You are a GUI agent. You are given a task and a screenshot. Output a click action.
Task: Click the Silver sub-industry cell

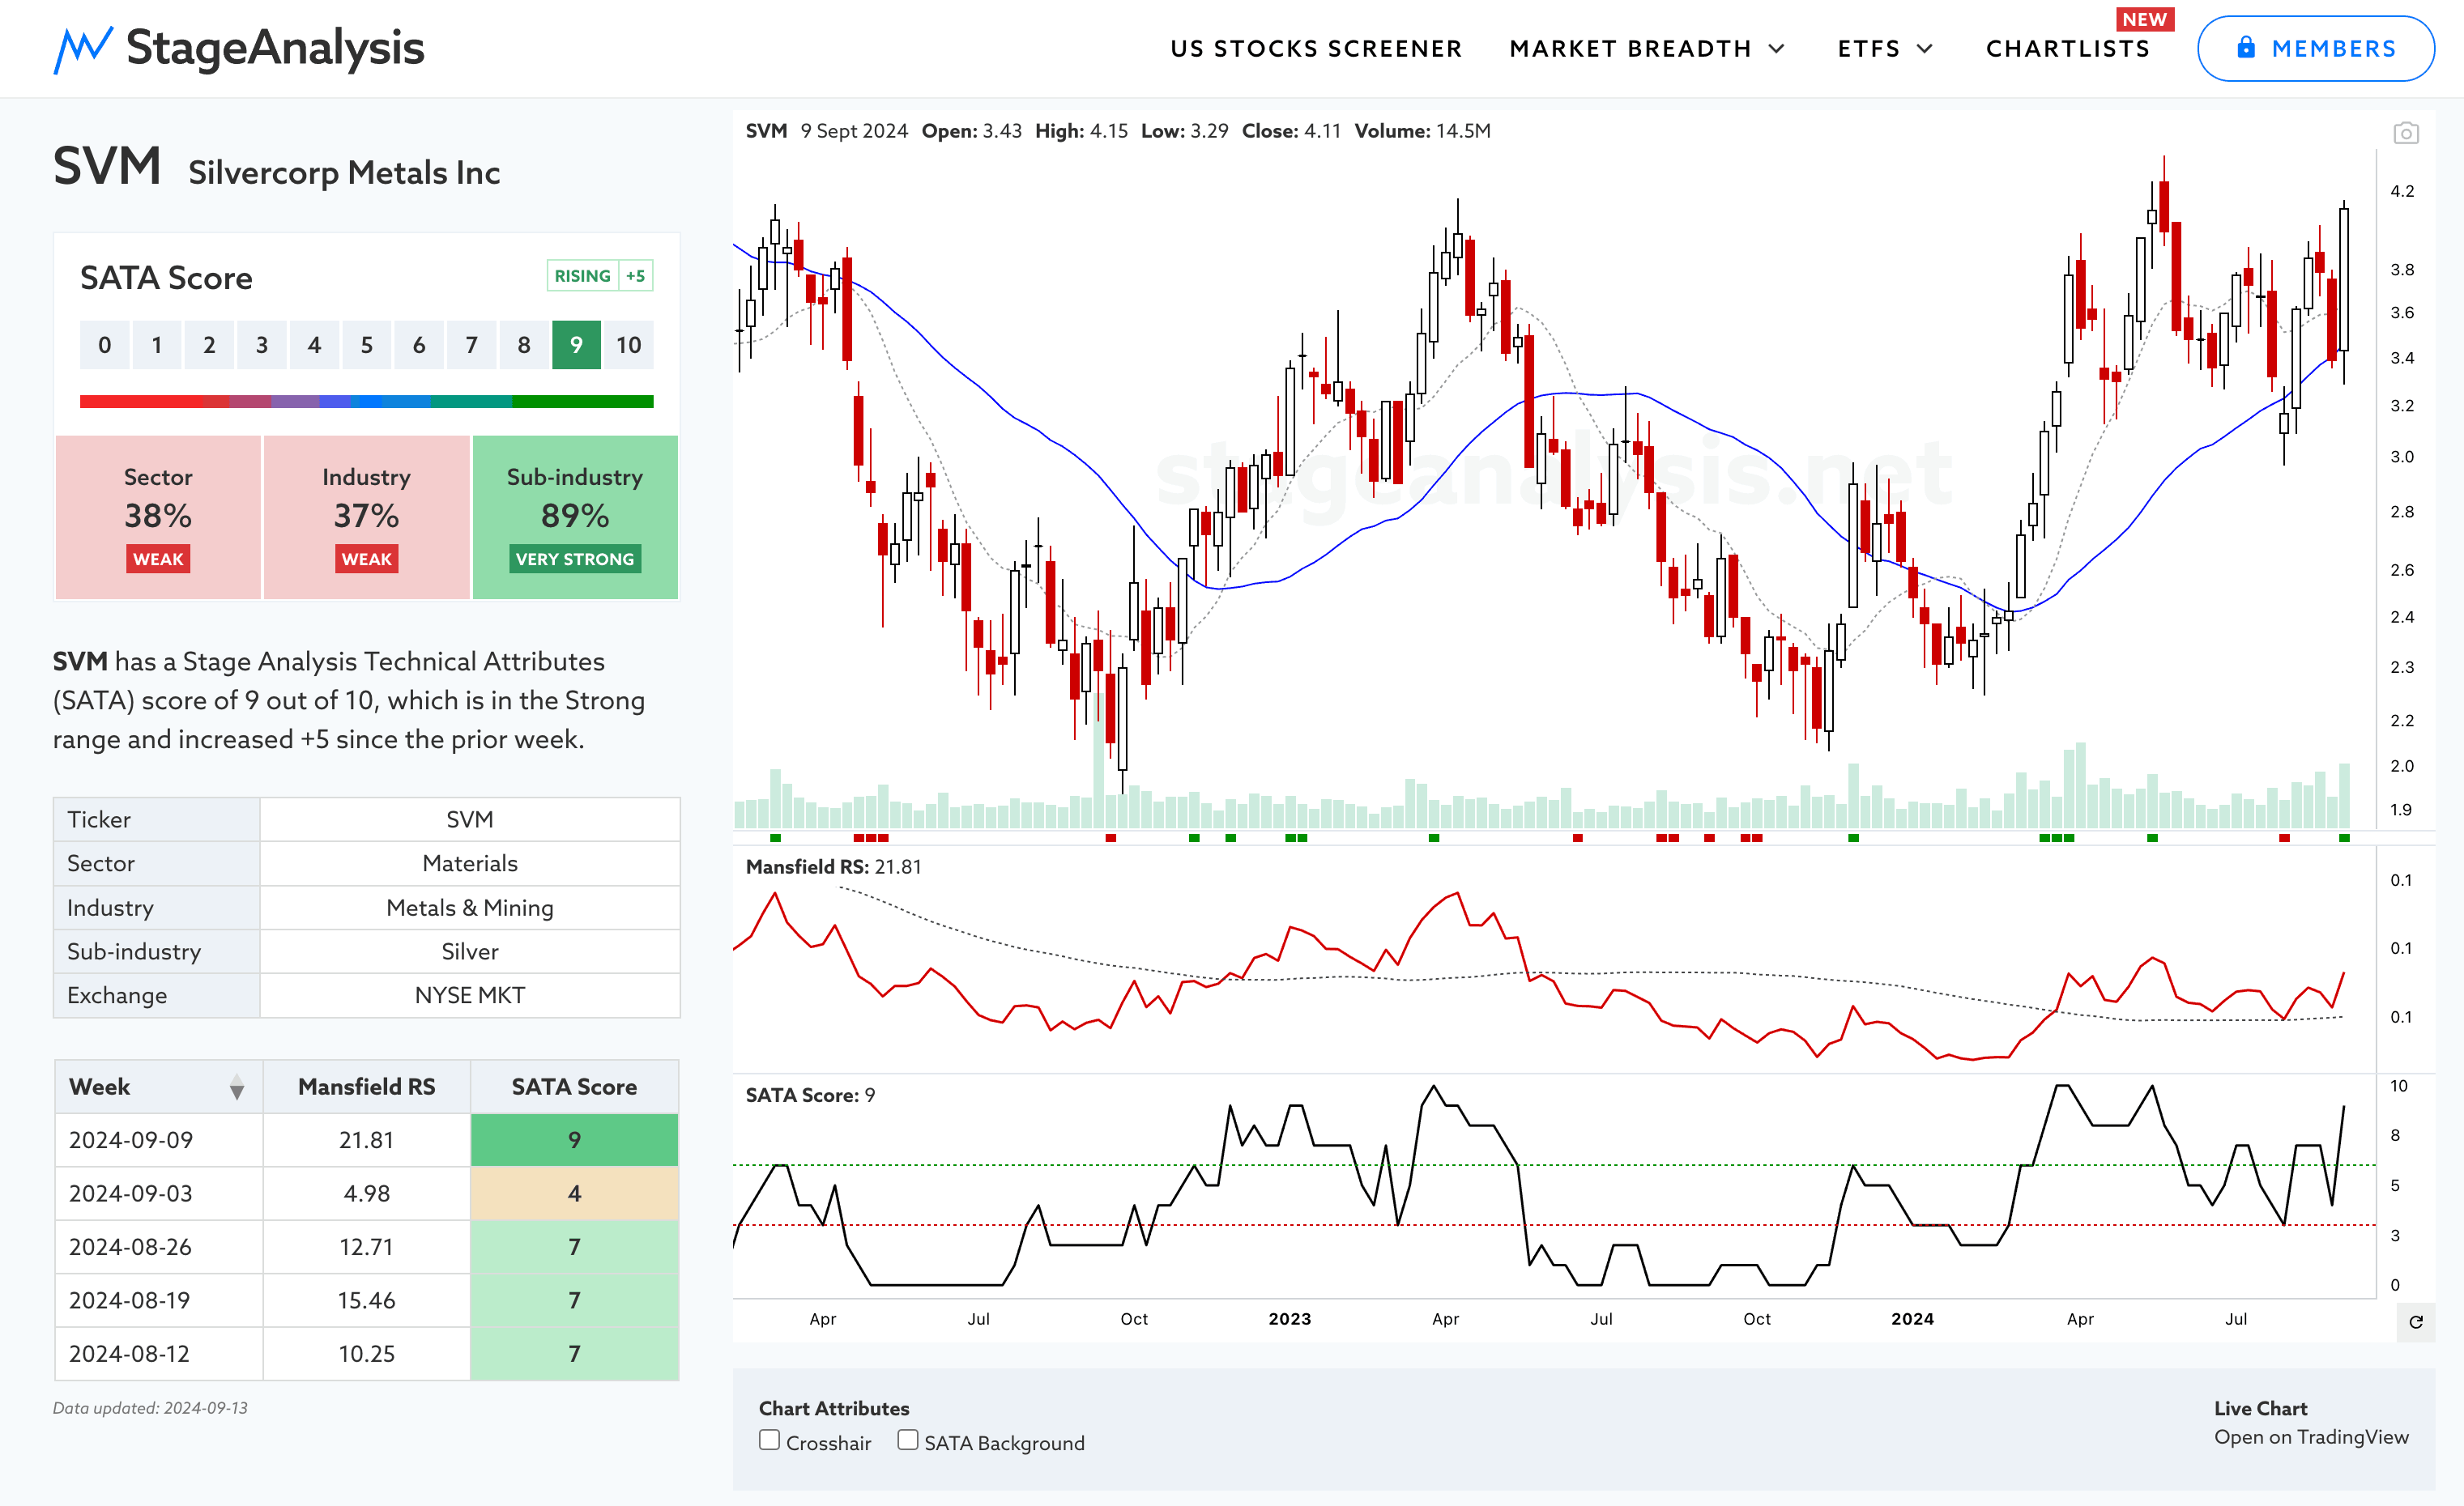click(470, 951)
